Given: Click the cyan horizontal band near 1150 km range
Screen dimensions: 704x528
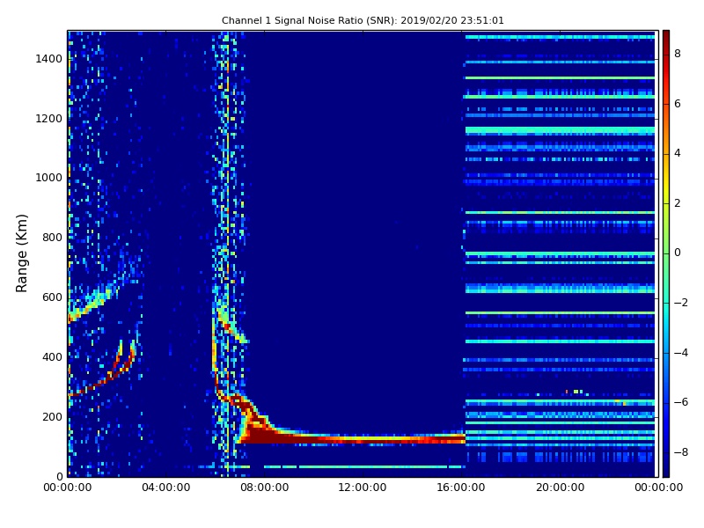Looking at the screenshot, I should (560, 130).
